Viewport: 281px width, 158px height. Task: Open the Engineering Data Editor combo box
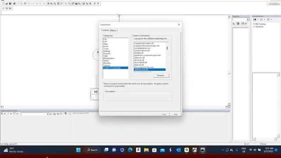pos(35,114)
